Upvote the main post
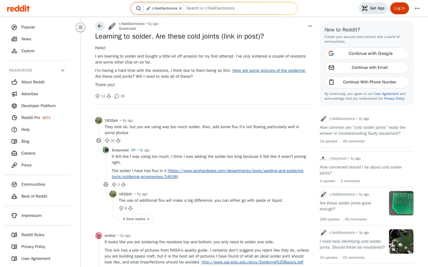The height and width of the screenshot is (267, 428). (x=97, y=96)
